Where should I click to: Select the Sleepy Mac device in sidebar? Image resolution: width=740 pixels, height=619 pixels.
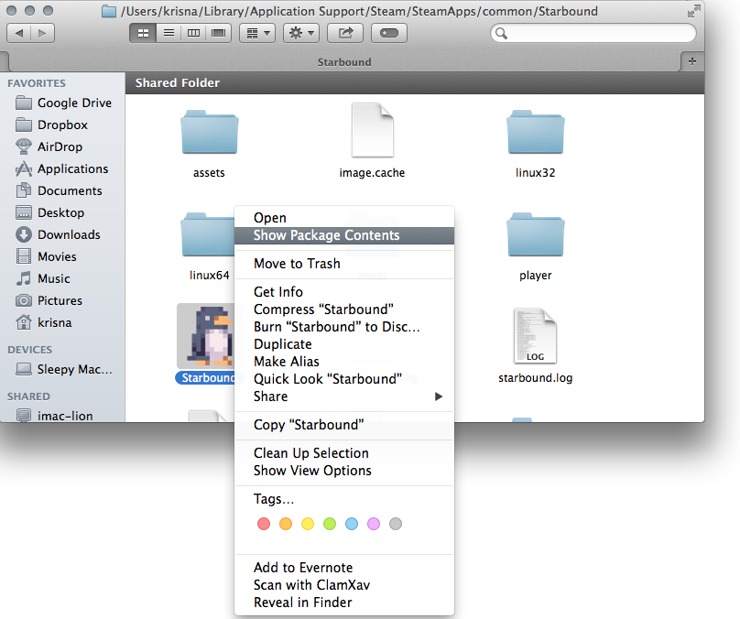(64, 369)
